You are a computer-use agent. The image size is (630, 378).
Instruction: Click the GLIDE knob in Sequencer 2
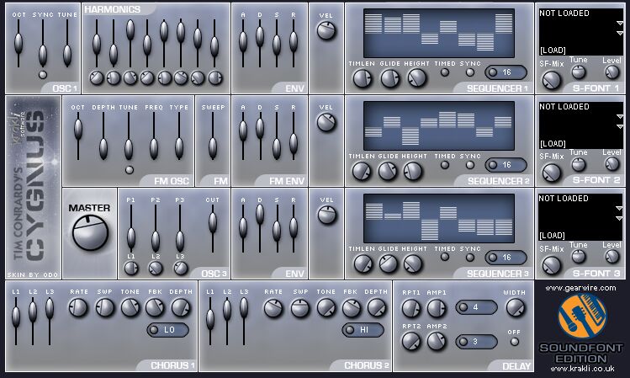[388, 171]
